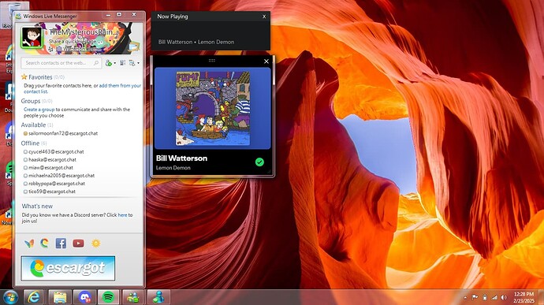The image size is (544, 305).
Task: Click the Share a quick message field
Action: [72, 41]
